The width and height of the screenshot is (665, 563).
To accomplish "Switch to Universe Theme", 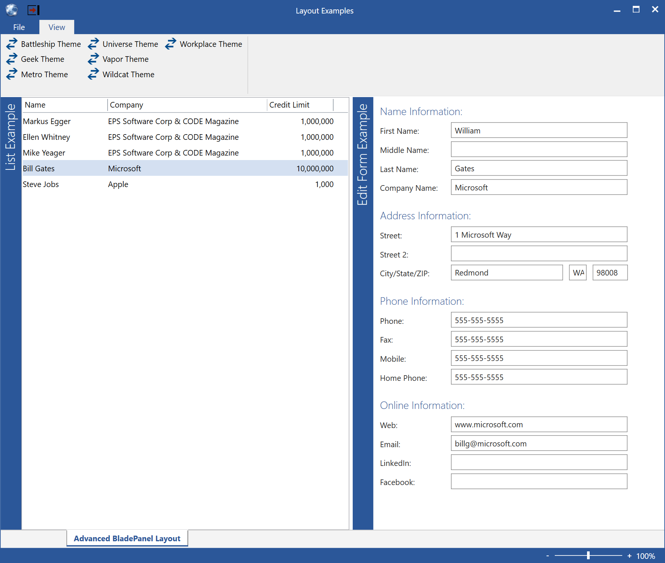I will click(x=123, y=44).
